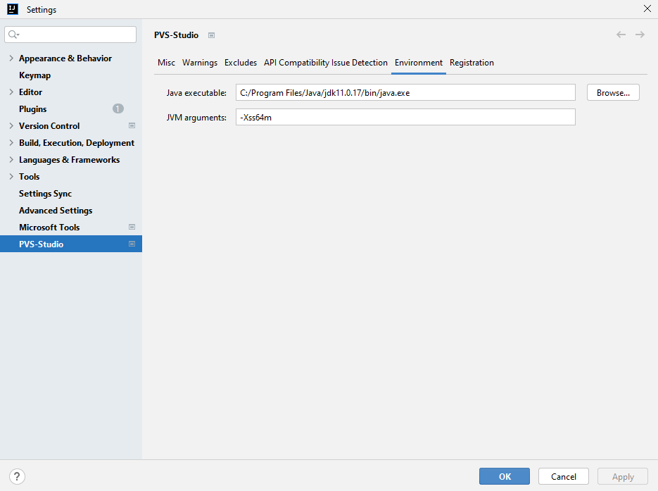Select Keymap in settings tree
This screenshot has width=658, height=491.
[34, 75]
